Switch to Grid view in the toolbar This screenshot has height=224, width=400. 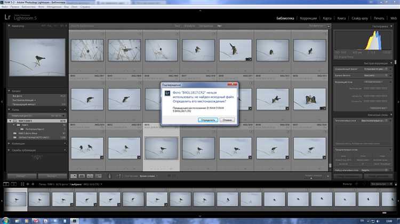[74, 176]
